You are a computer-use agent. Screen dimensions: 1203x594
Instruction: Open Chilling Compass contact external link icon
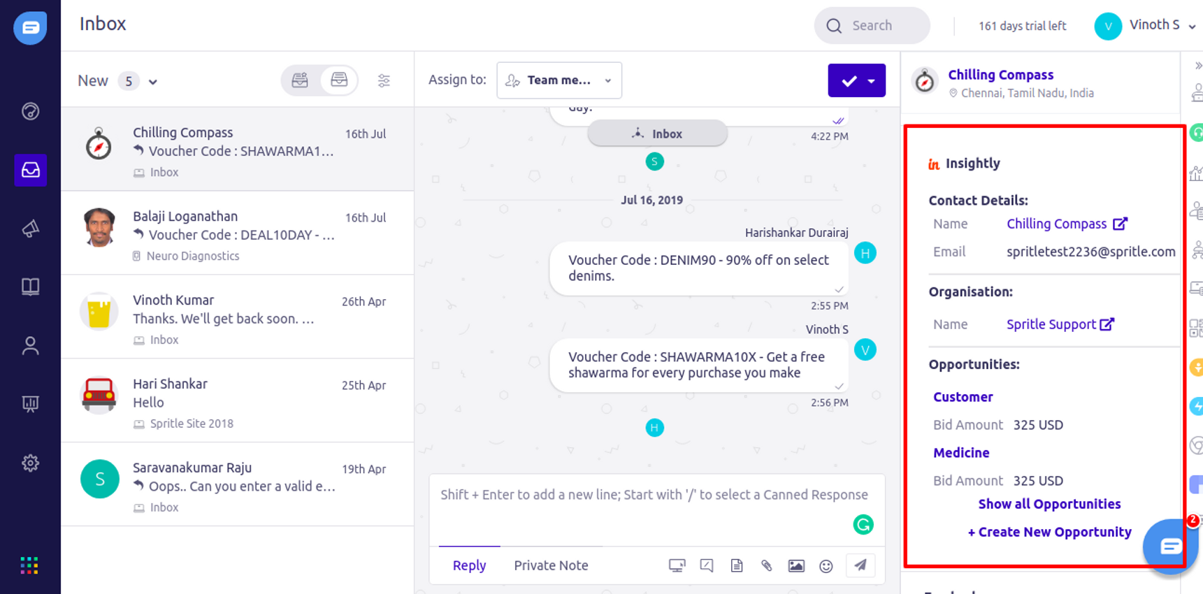tap(1120, 224)
